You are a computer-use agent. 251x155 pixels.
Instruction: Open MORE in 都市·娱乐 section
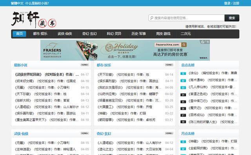[x=169, y=65]
